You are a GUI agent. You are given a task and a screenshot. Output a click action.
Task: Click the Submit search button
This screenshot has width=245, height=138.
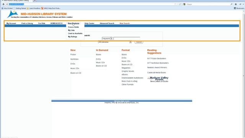point(139,42)
